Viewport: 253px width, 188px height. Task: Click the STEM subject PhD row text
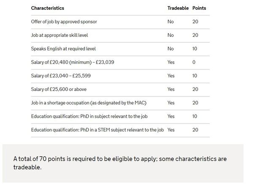pyautogui.click(x=97, y=130)
